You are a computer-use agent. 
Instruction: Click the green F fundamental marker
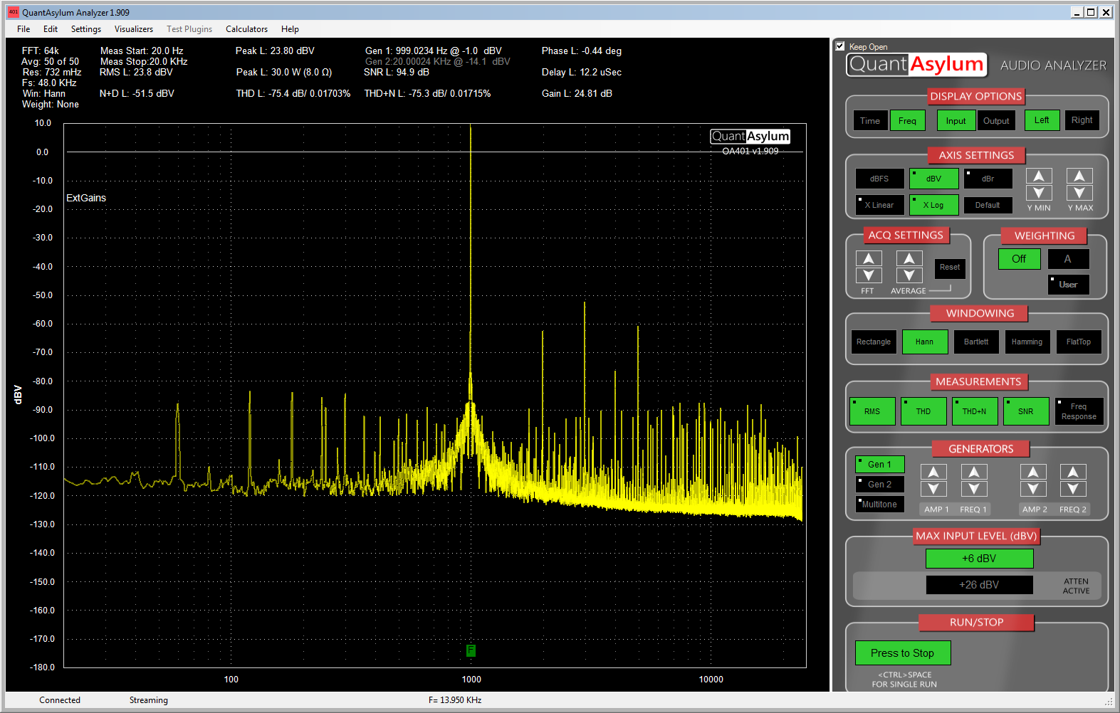[x=471, y=650]
